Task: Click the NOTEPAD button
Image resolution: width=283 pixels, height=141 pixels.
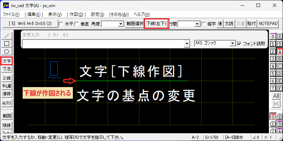Action: point(268,24)
